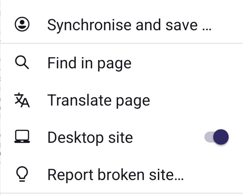The image size is (243, 196).
Task: Click the word Synchronise
Action: click(x=90, y=25)
